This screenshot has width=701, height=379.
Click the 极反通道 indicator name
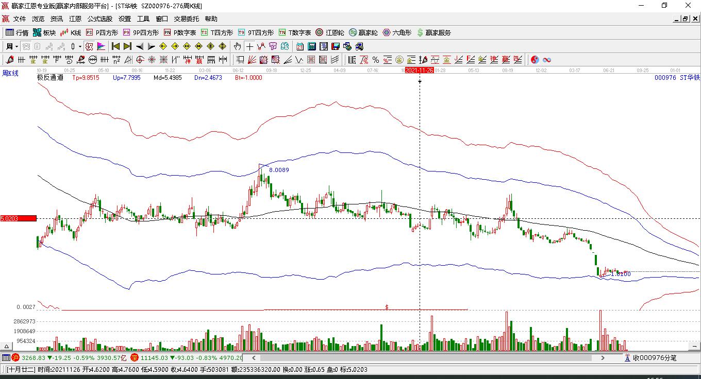pos(51,78)
